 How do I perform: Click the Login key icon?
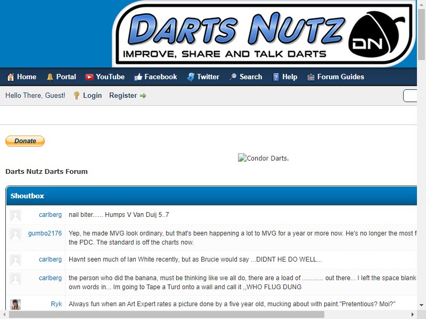[77, 96]
